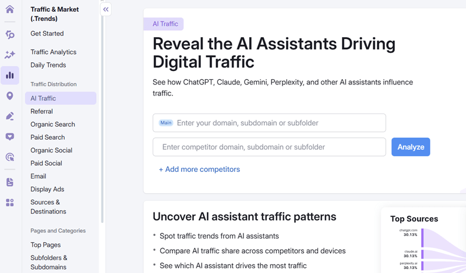Open the AI sparkle chart icon
The image size is (466, 273).
tap(10, 55)
